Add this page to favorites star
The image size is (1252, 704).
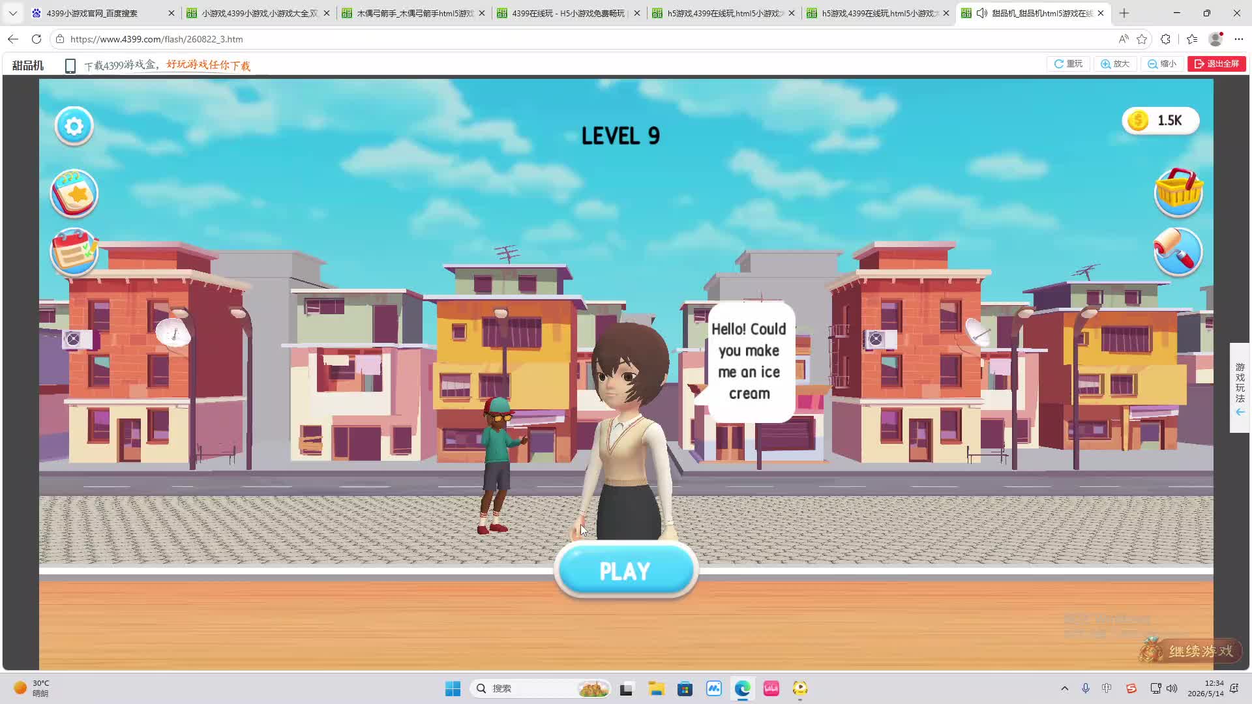pyautogui.click(x=1142, y=39)
